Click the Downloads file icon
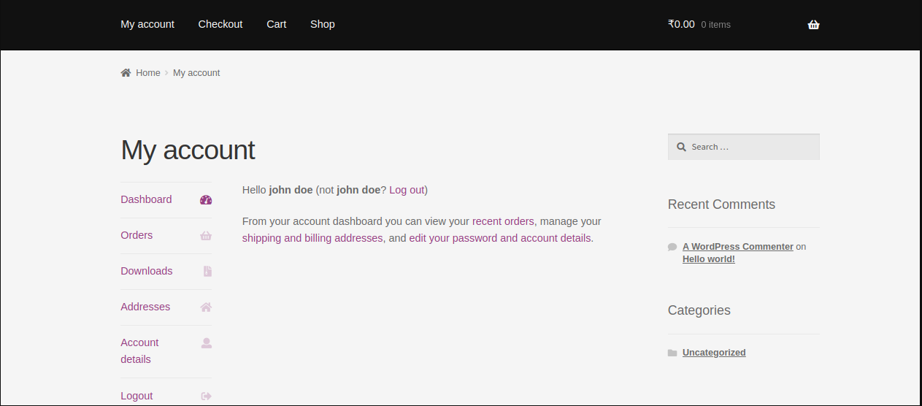The width and height of the screenshot is (922, 406). point(207,271)
